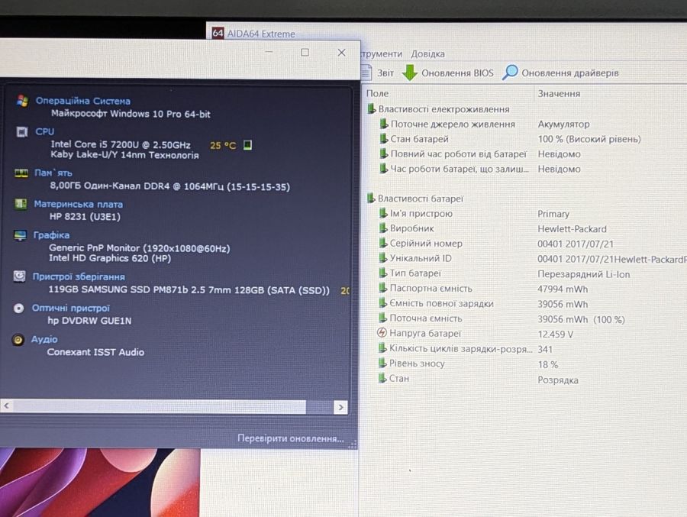The height and width of the screenshot is (517, 687).
Task: Select the 12.459 V voltage value
Action: point(555,334)
